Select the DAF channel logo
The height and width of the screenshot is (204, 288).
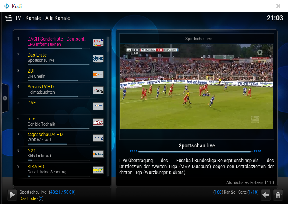98,106
